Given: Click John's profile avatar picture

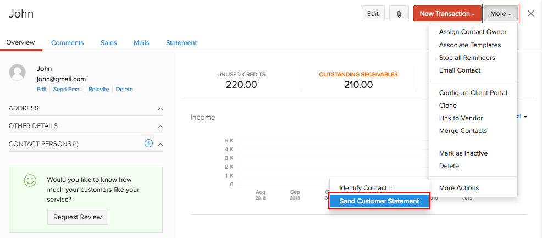Looking at the screenshot, I should 18,73.
